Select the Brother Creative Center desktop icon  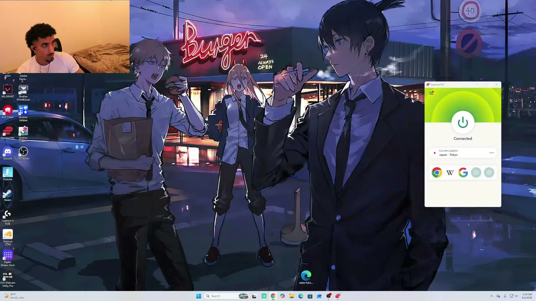23,134
